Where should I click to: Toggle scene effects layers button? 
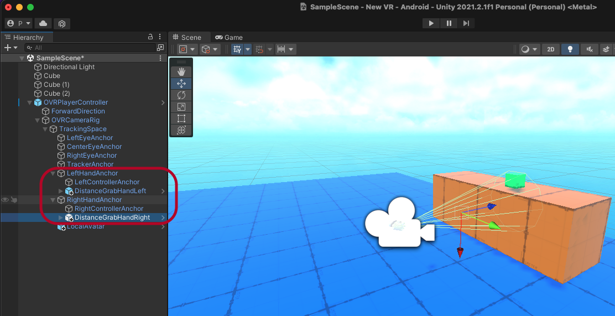[606, 49]
